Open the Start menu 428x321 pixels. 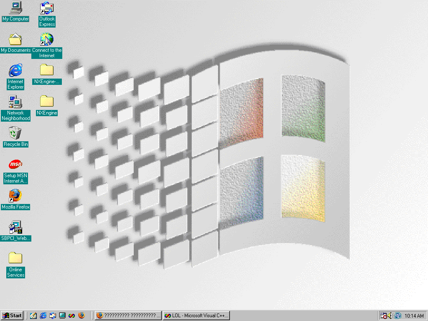(12, 316)
